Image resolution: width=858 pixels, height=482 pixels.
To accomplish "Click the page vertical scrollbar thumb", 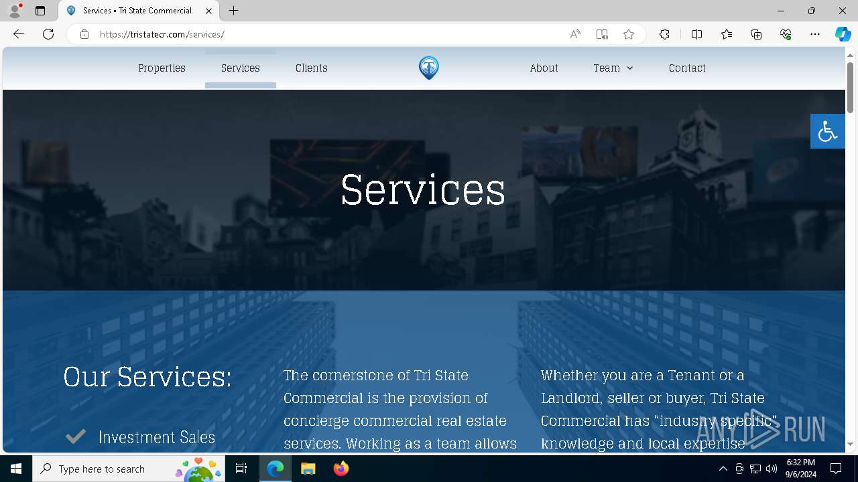I will tap(850, 87).
